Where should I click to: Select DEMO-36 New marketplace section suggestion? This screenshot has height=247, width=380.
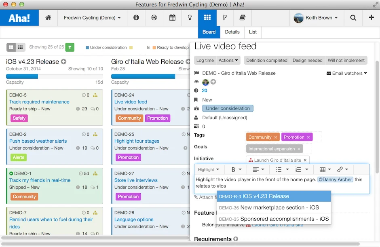(x=274, y=207)
